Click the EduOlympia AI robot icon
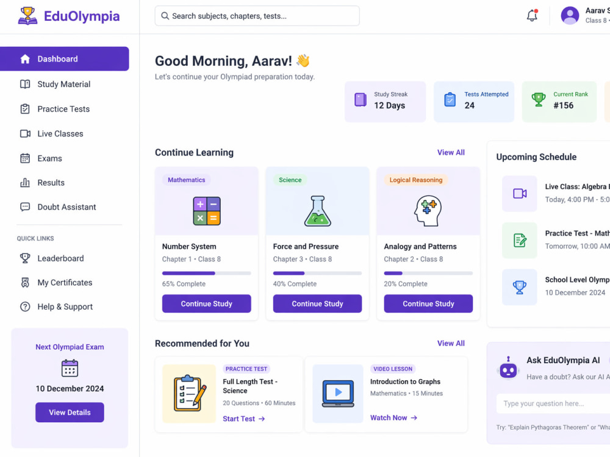The width and height of the screenshot is (610, 457). [x=508, y=367]
